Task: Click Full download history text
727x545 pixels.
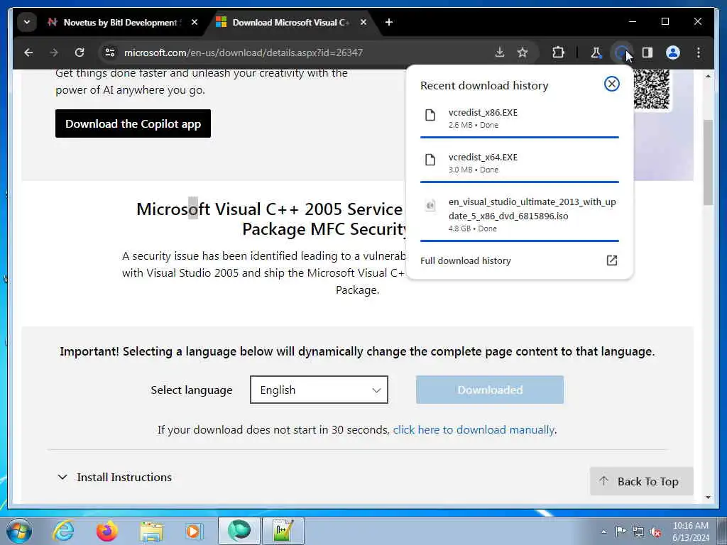Action: pos(466,261)
